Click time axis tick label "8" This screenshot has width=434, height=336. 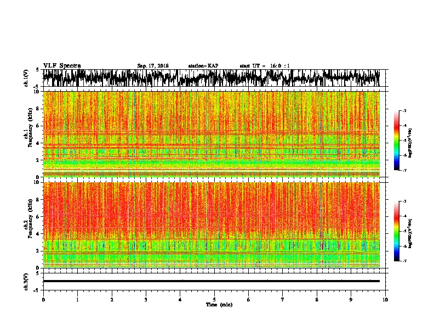pyautogui.click(x=317, y=300)
